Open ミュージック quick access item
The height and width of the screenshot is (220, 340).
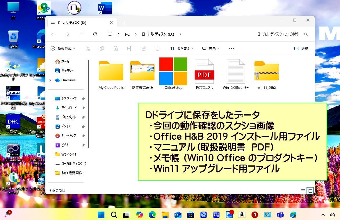[x=66, y=136]
